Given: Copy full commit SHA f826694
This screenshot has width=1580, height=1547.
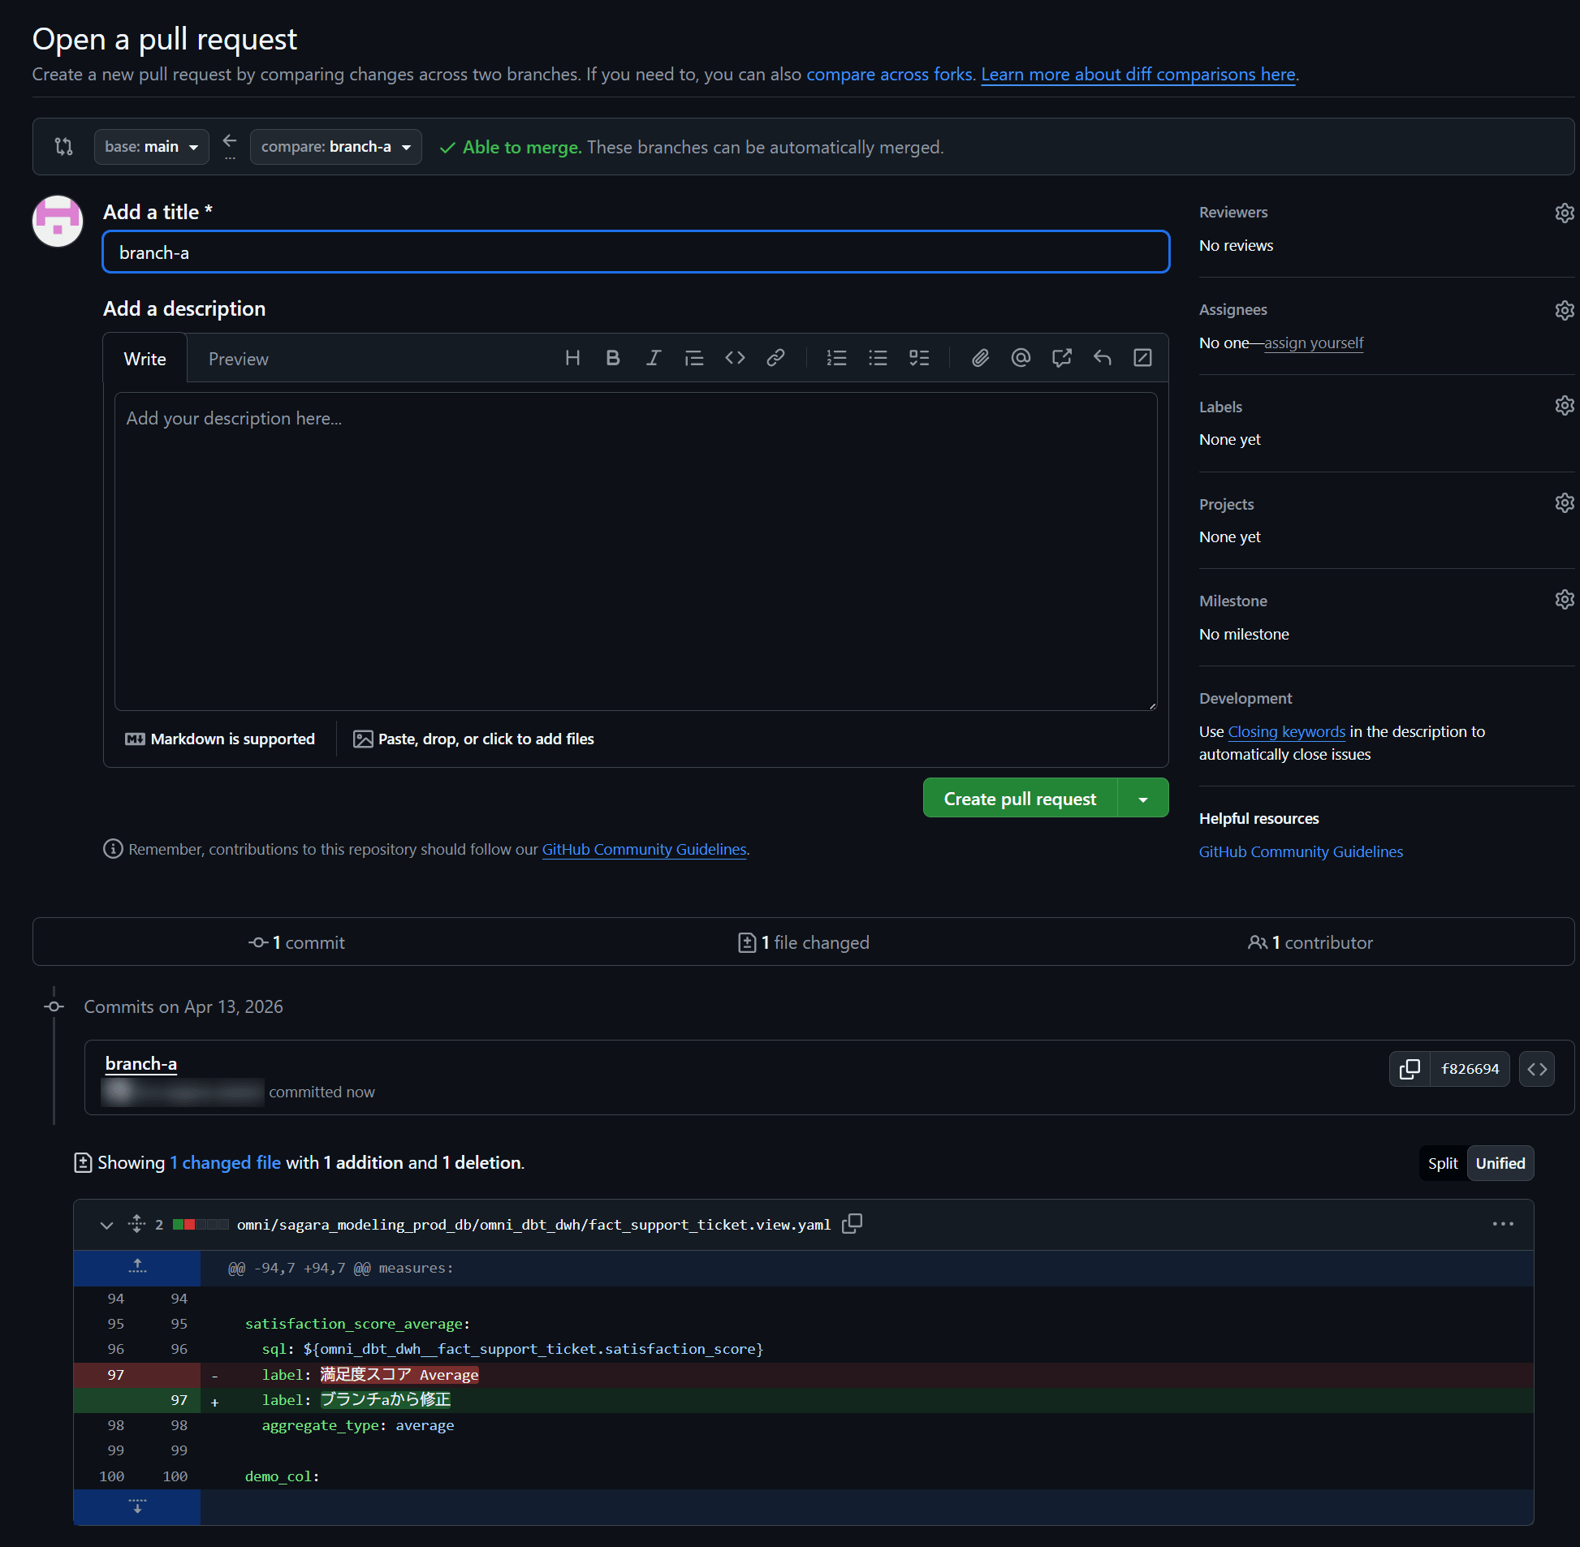Looking at the screenshot, I should (1410, 1069).
